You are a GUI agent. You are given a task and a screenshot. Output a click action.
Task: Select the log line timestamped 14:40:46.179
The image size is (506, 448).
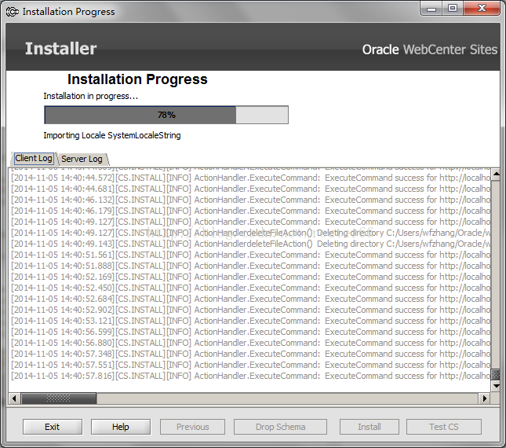tap(250, 211)
